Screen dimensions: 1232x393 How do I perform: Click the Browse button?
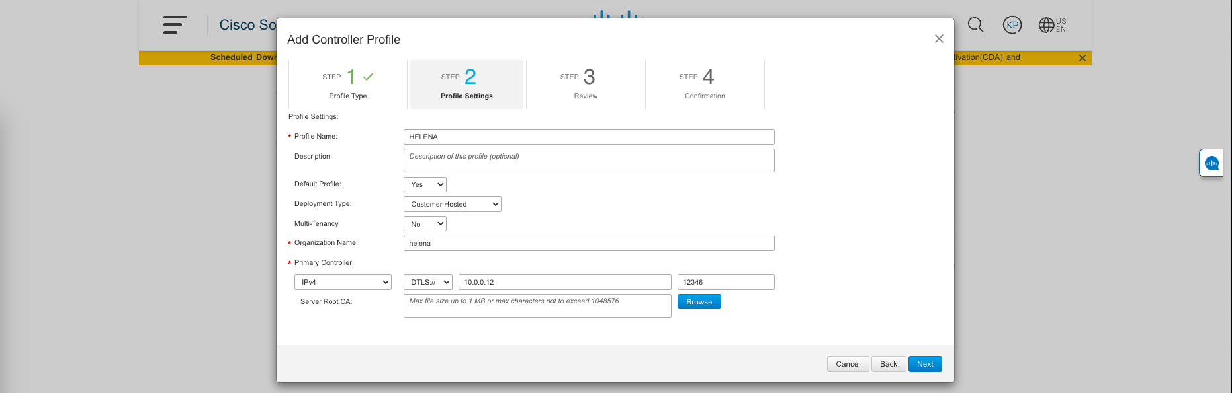(x=699, y=302)
